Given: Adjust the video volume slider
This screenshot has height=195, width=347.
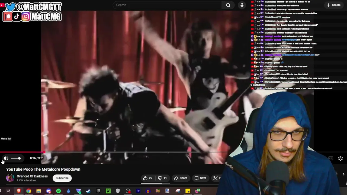Looking at the screenshot, I should 16,158.
